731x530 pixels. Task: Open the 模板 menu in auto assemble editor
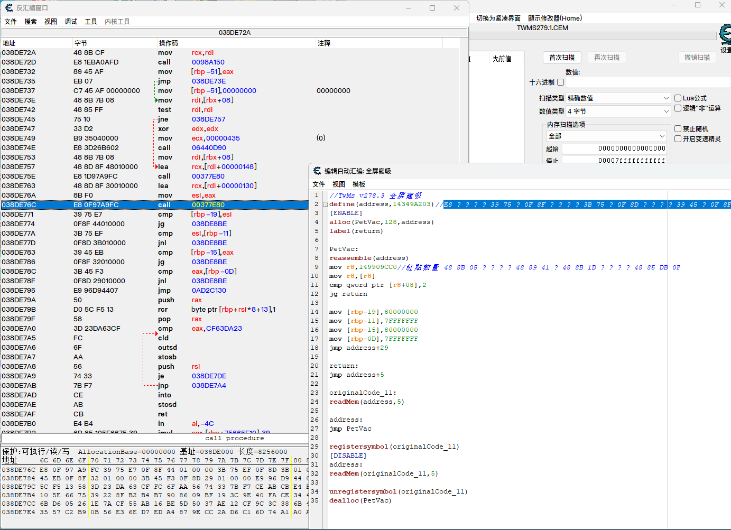coord(359,184)
